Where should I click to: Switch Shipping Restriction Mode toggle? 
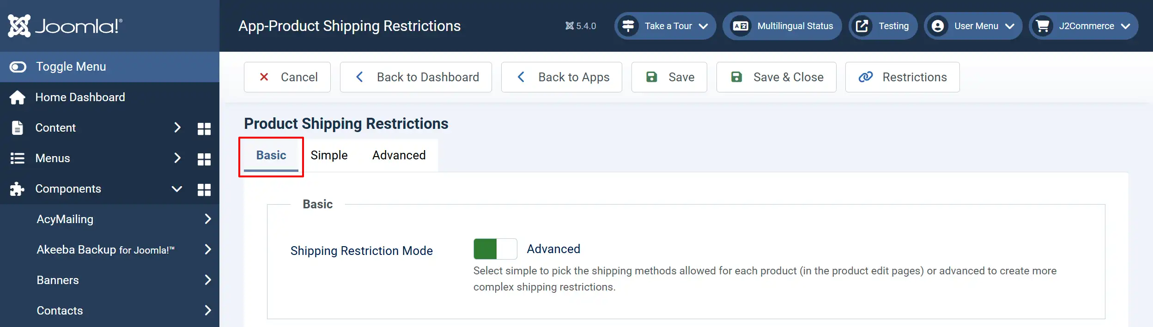[495, 249]
